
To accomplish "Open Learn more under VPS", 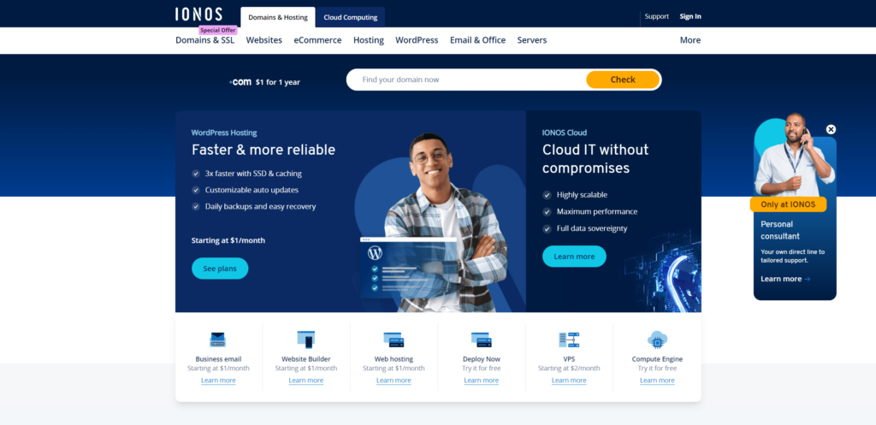I will point(569,381).
